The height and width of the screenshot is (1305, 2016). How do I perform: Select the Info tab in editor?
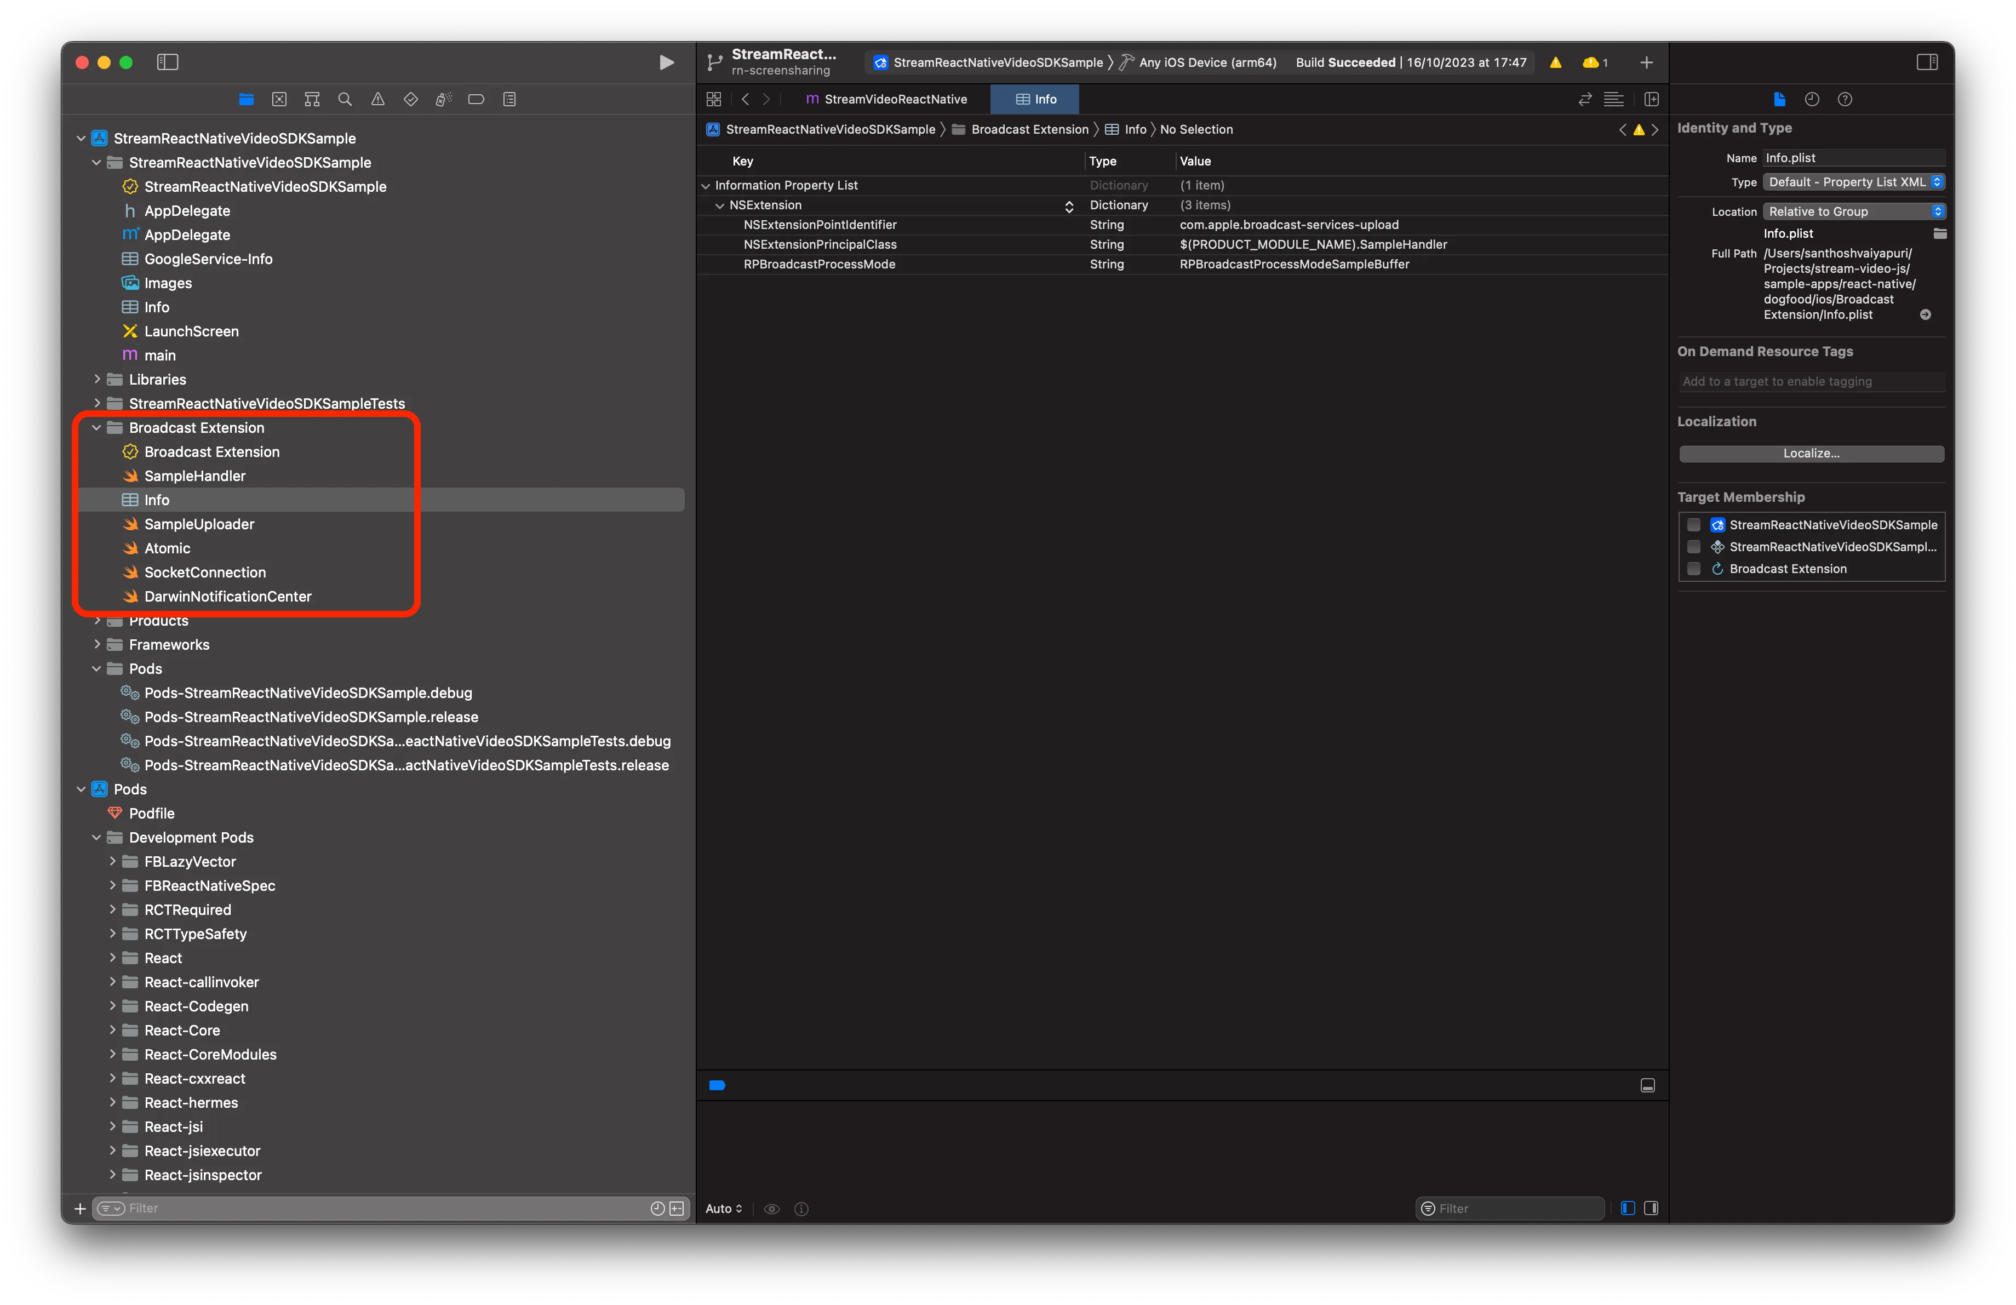point(1038,99)
